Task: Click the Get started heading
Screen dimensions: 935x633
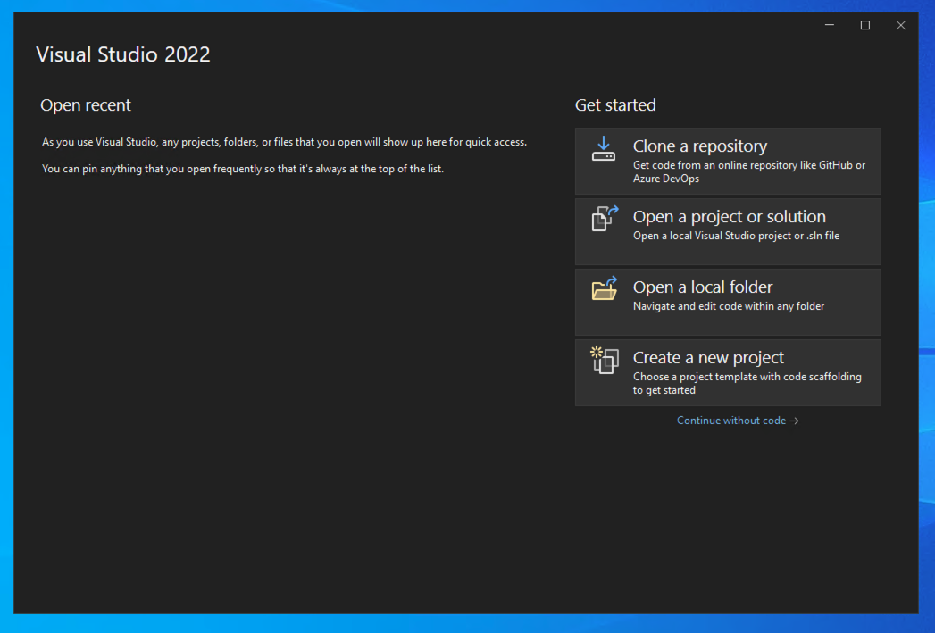Action: (x=615, y=104)
